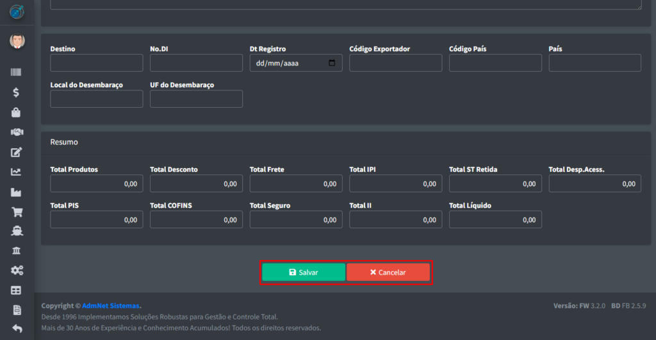Open the gears settings sidebar icon
The image size is (656, 340).
17,271
